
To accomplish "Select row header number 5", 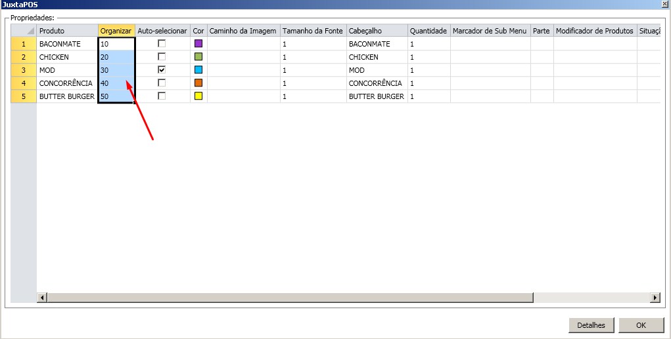I will (x=24, y=96).
